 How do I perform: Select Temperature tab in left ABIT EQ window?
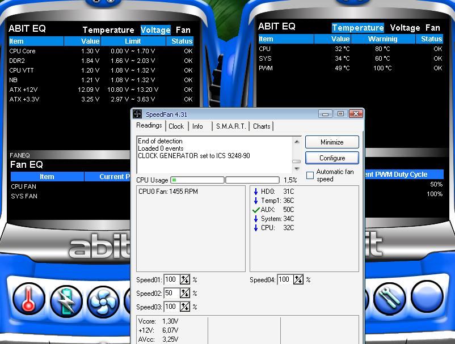coord(108,30)
